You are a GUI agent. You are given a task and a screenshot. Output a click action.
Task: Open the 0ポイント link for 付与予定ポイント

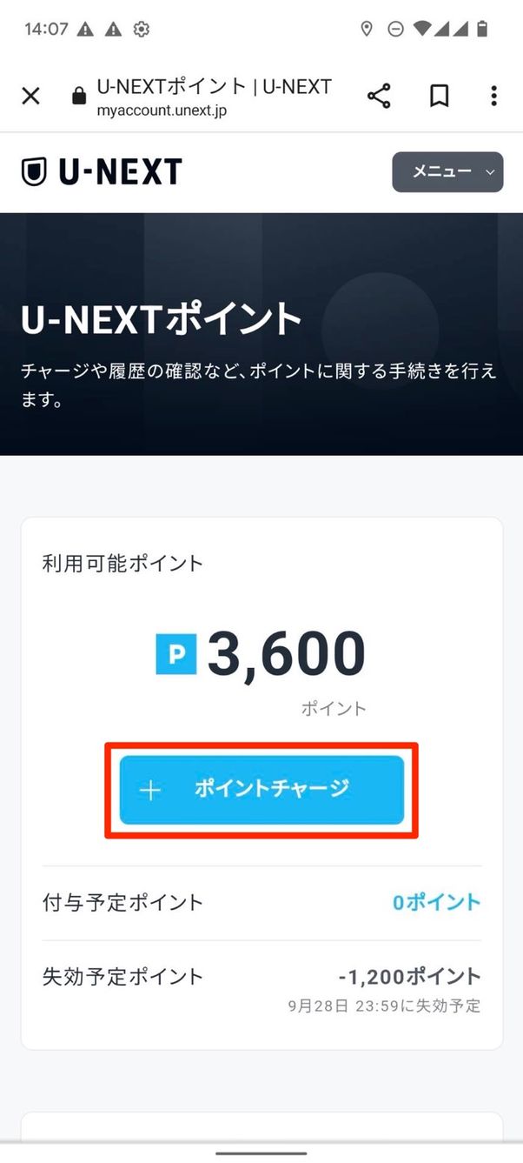tap(435, 902)
